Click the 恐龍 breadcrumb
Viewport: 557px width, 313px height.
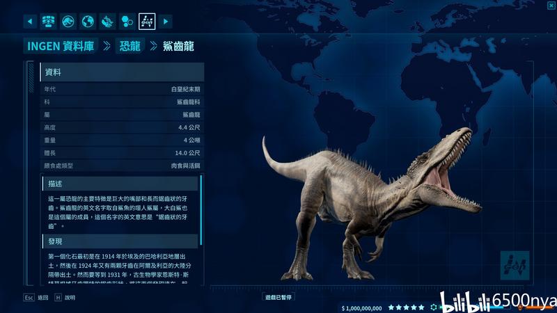pos(130,46)
